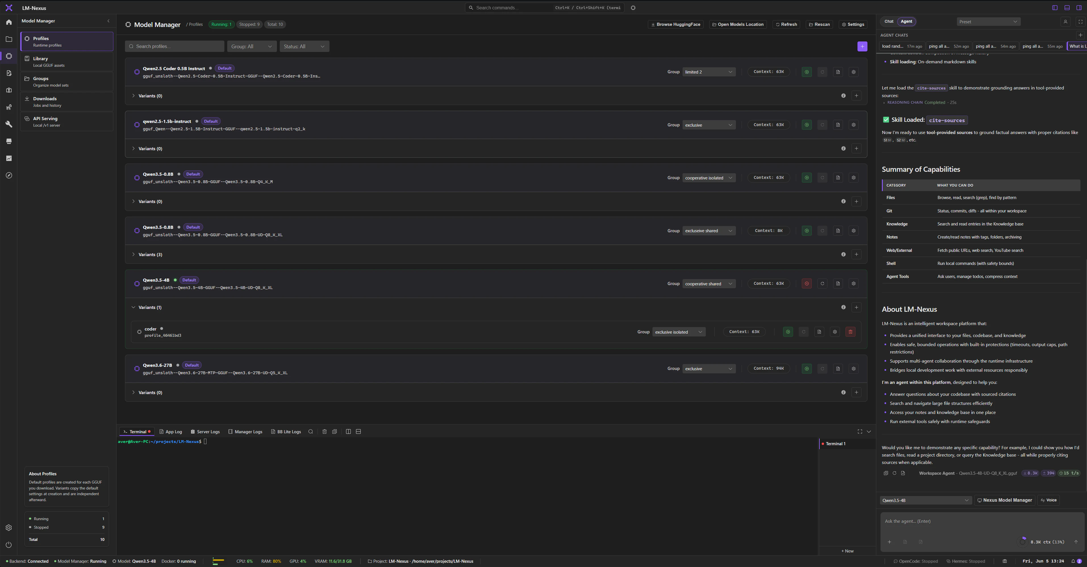Toggle the bottom panel layout icon
The width and height of the screenshot is (1087, 567).
(x=1067, y=8)
